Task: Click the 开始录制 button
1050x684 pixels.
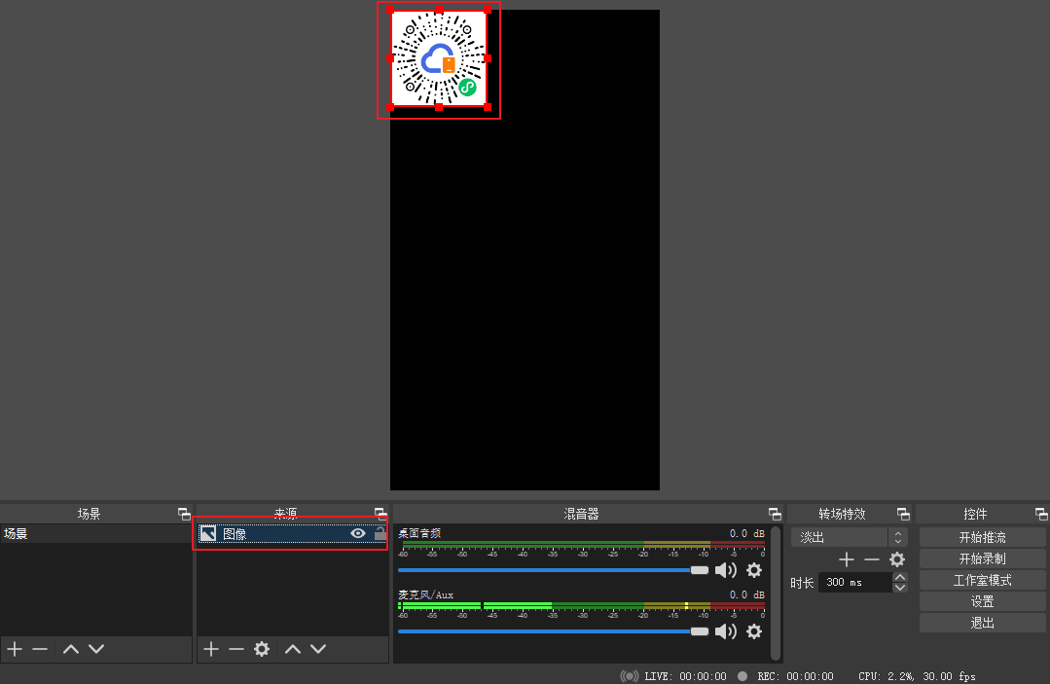Action: tap(982, 558)
